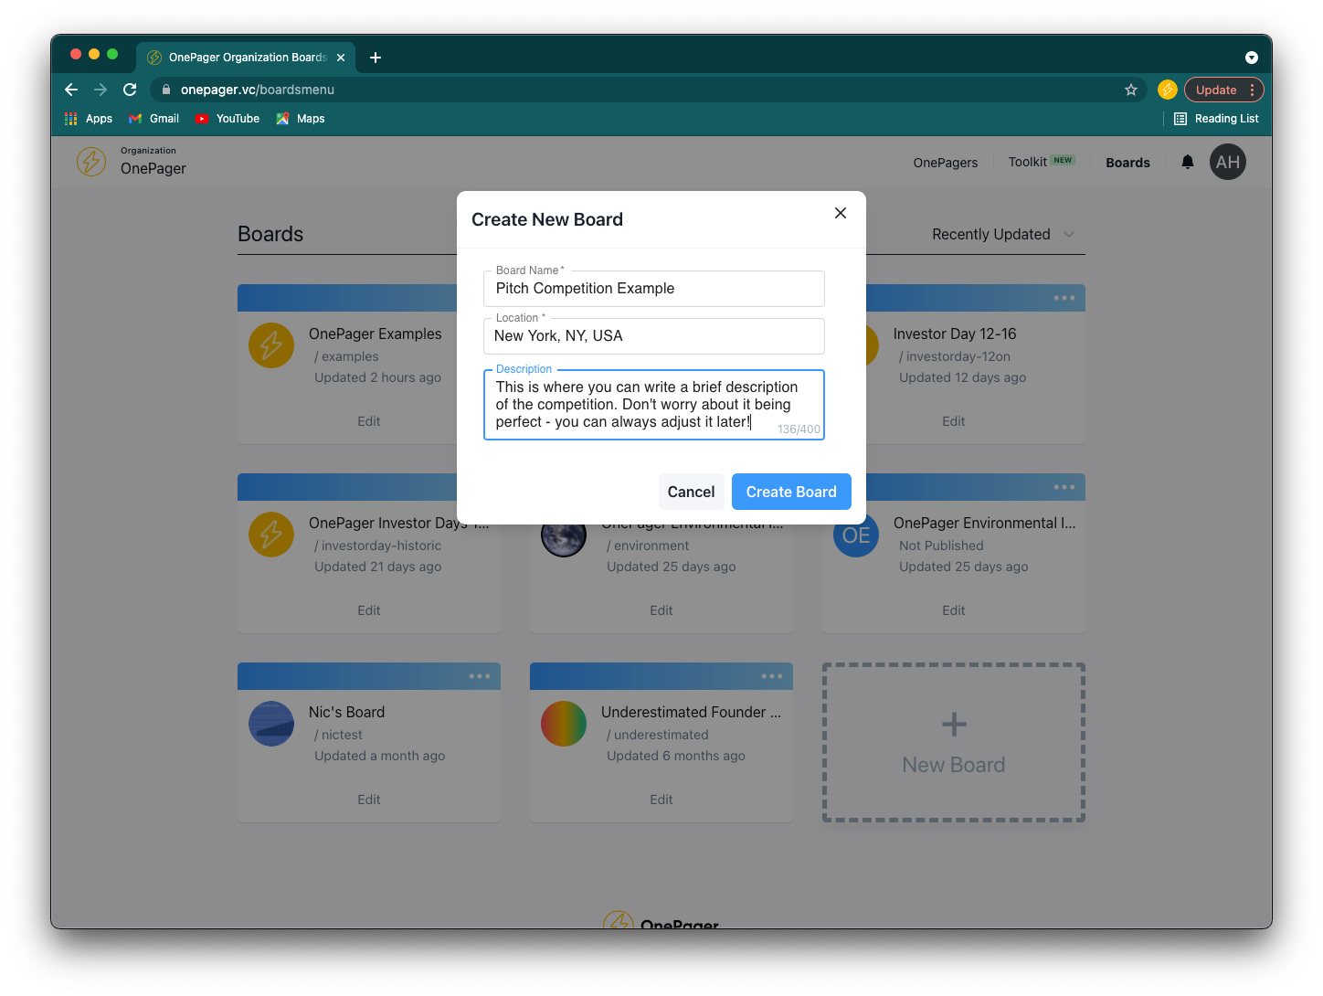The width and height of the screenshot is (1323, 996).
Task: Edit the OnePager Examples board
Action: tap(369, 421)
